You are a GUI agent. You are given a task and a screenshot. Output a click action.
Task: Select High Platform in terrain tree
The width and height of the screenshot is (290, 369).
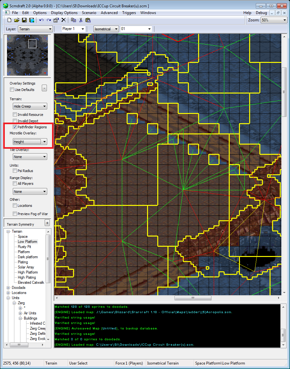coord(28,272)
